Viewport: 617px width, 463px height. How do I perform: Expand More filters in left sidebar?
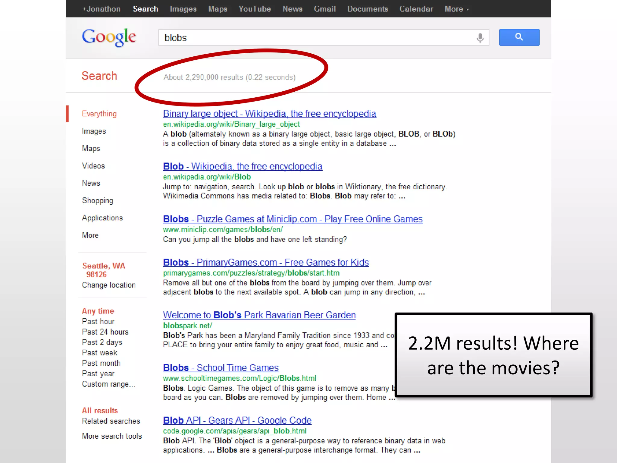coord(90,235)
